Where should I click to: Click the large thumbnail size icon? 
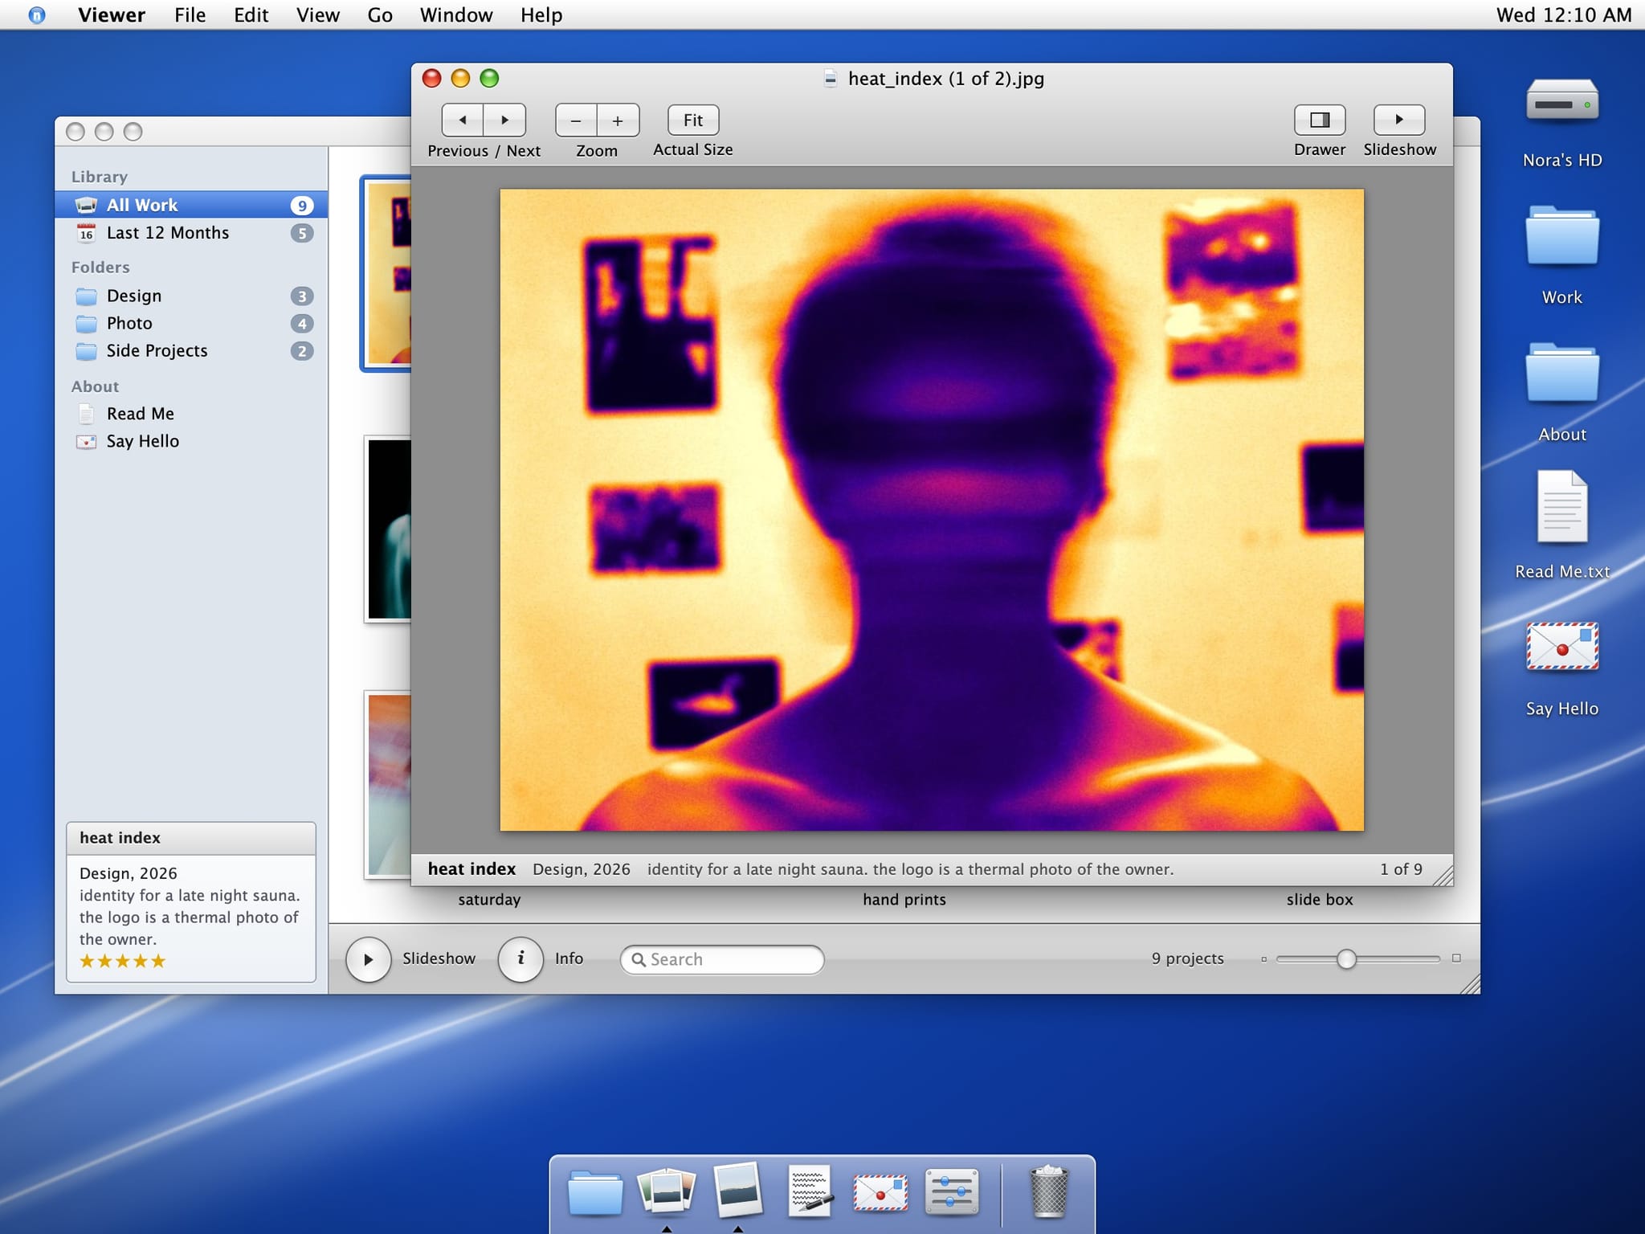coord(1456,958)
